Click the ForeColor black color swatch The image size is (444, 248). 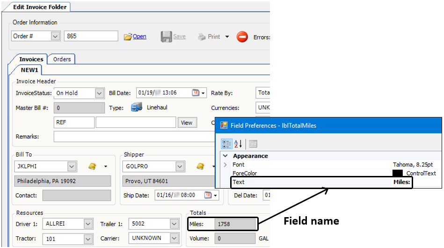[398, 173]
